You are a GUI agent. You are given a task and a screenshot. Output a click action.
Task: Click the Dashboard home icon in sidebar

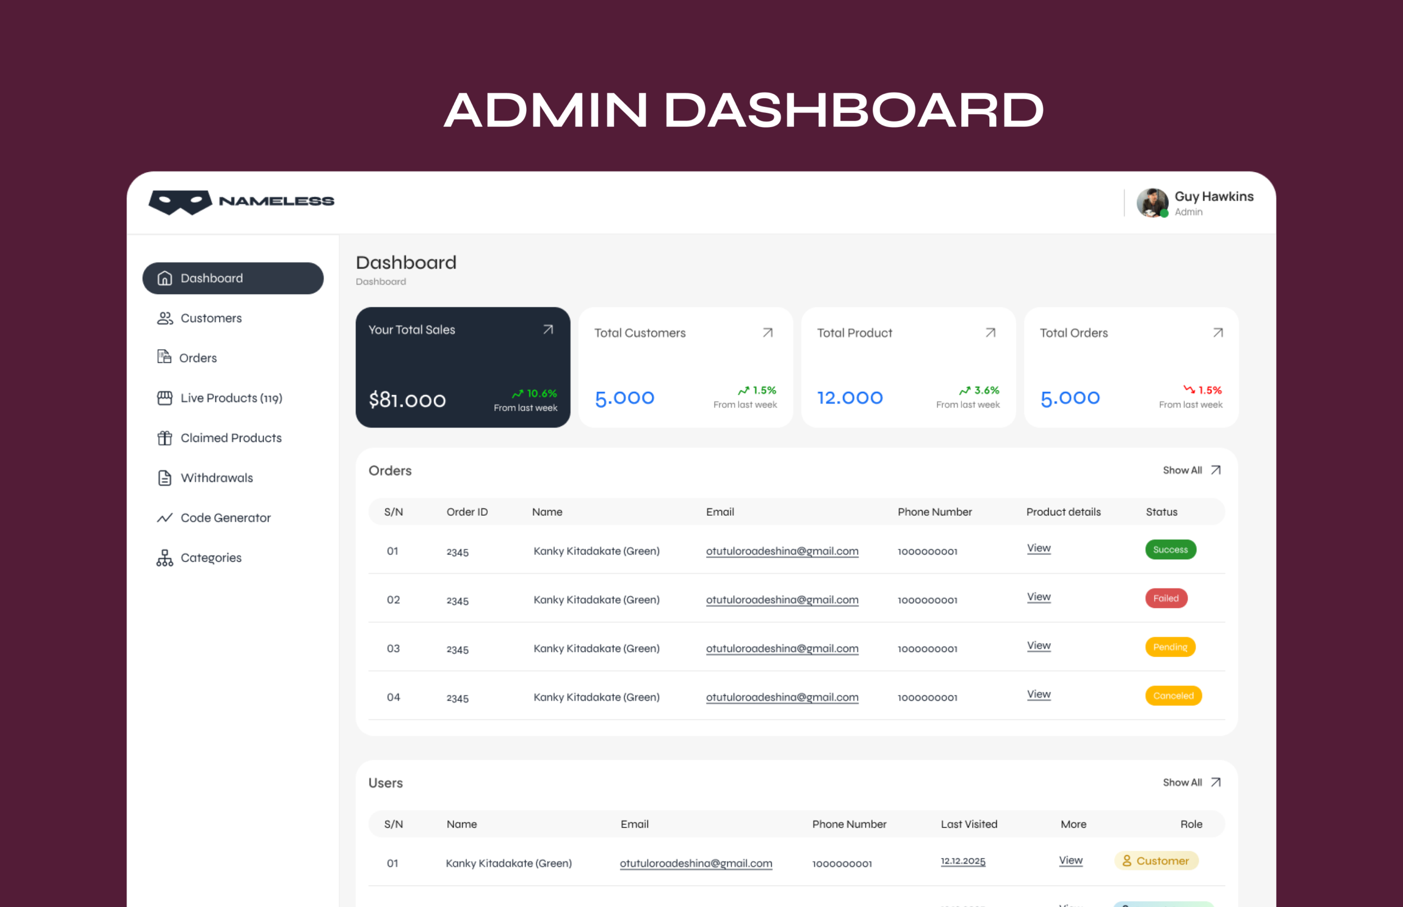point(165,278)
